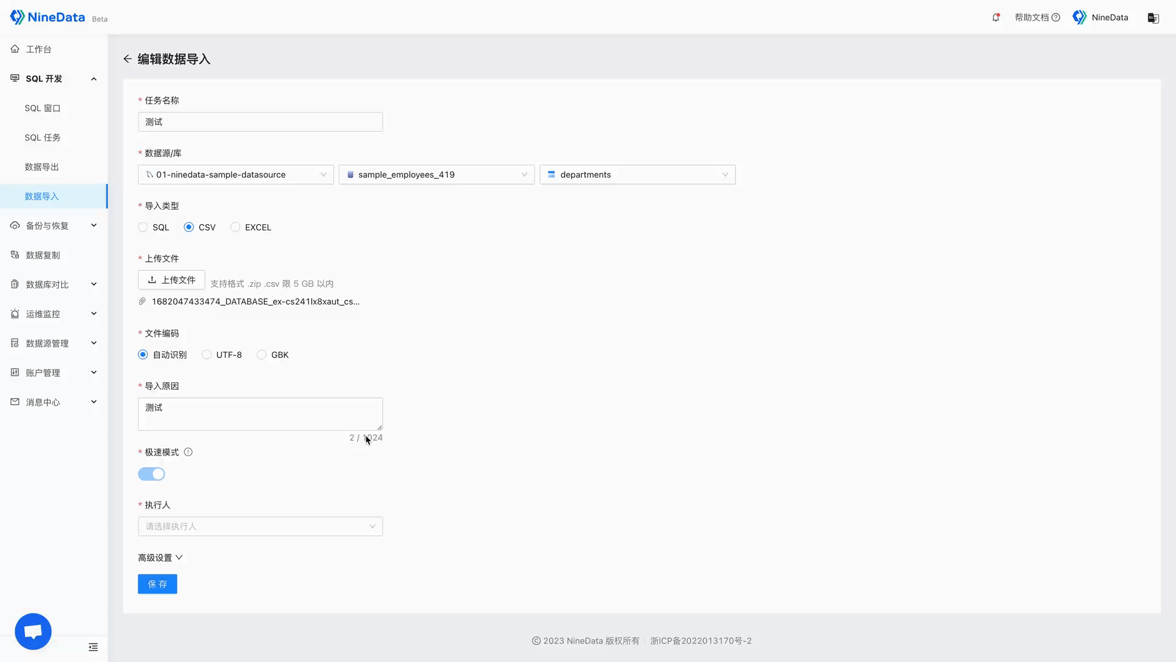Viewport: 1176px width, 662px height.
Task: Open SQL 窗口 in the sidebar
Action: pos(42,108)
